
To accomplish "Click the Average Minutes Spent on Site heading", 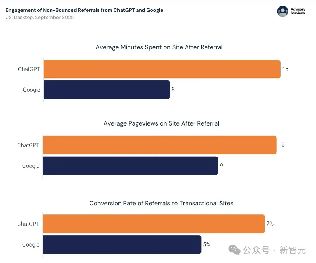I will coord(159,47).
